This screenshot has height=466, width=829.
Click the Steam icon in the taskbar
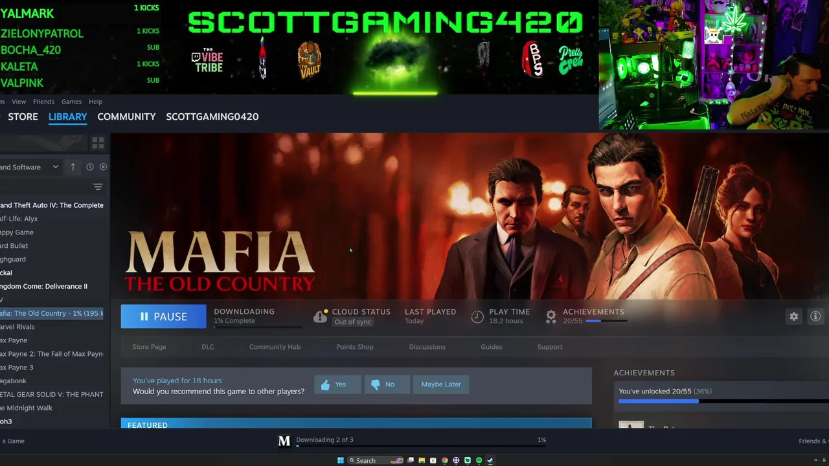coord(490,460)
